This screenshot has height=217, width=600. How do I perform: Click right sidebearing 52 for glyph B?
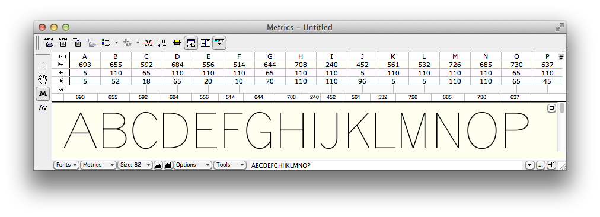click(116, 81)
